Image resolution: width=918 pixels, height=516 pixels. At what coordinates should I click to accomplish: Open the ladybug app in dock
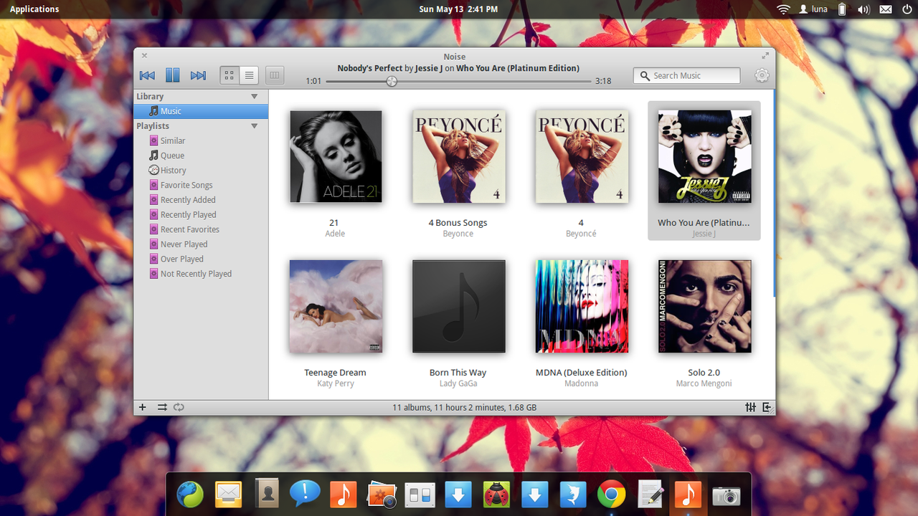click(x=496, y=494)
